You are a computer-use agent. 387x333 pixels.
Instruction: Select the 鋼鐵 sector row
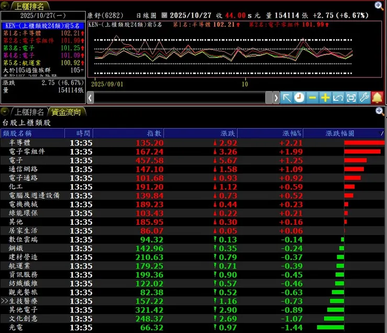tap(192, 248)
